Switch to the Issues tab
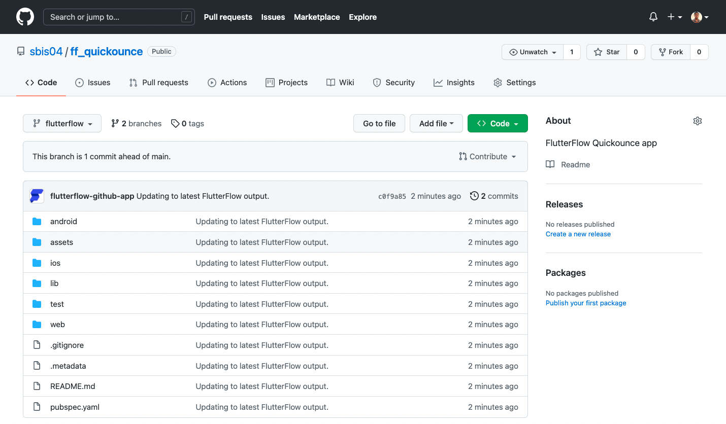This screenshot has height=424, width=726. pos(92,82)
